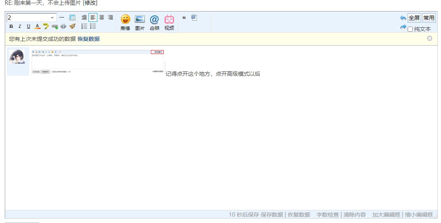
Task: Click the blue redo arrow
Action: coord(403,27)
